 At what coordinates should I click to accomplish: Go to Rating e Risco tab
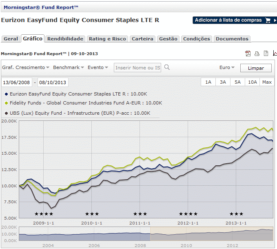tap(107, 39)
